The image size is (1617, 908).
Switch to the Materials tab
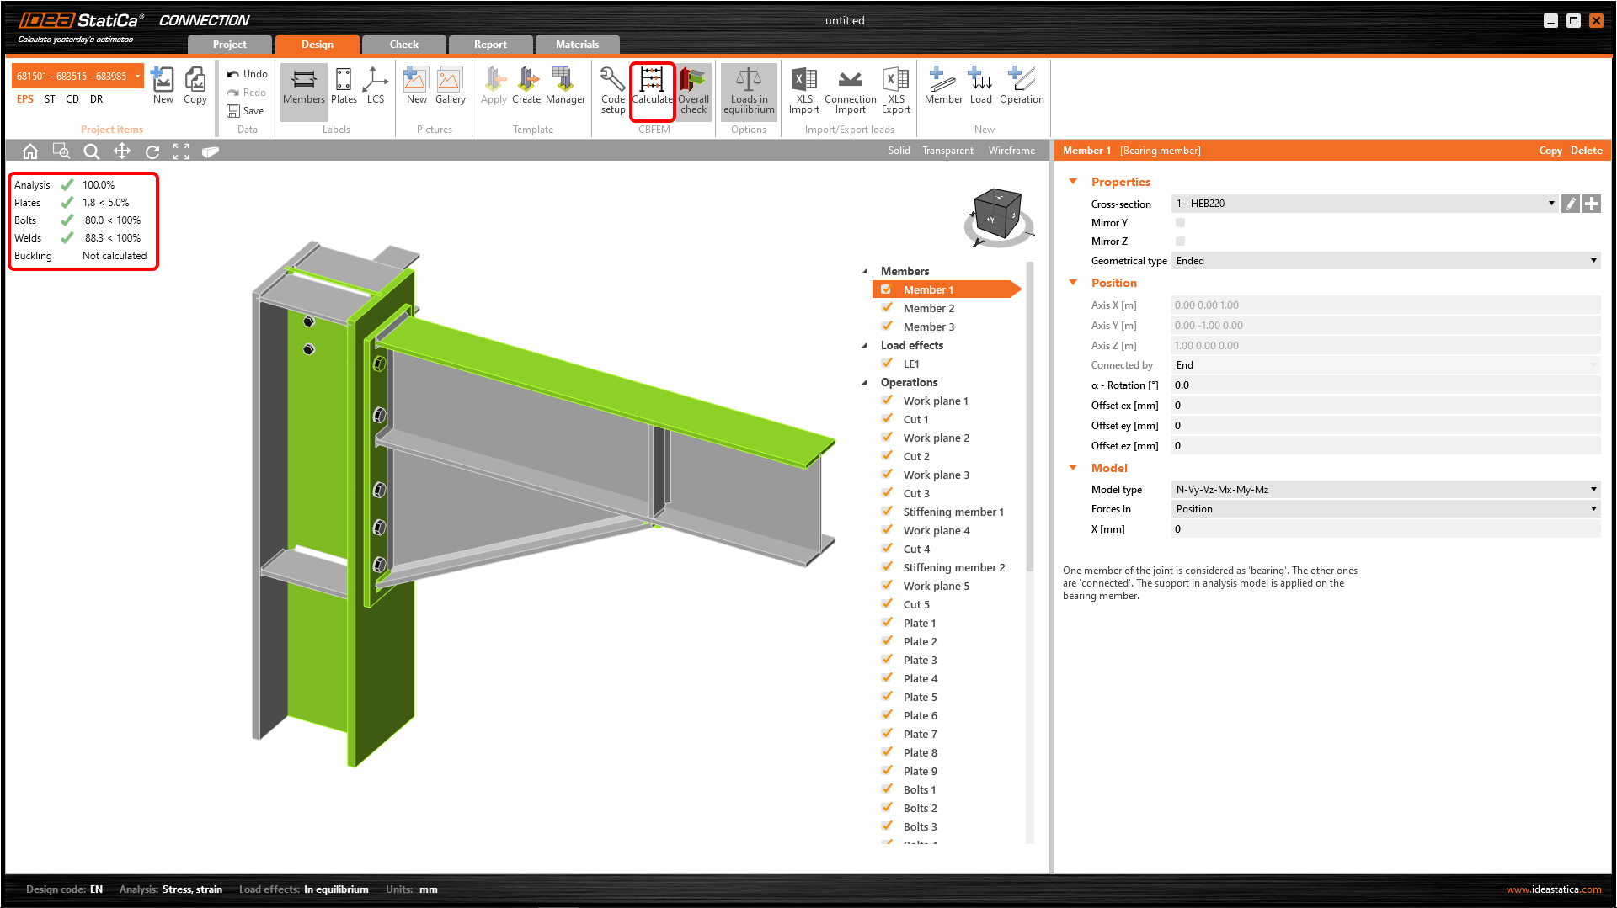[578, 44]
